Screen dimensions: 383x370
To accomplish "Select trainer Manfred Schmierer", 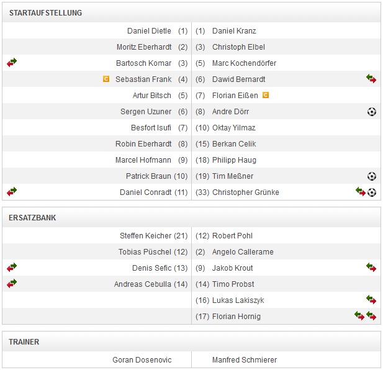I will click(245, 360).
